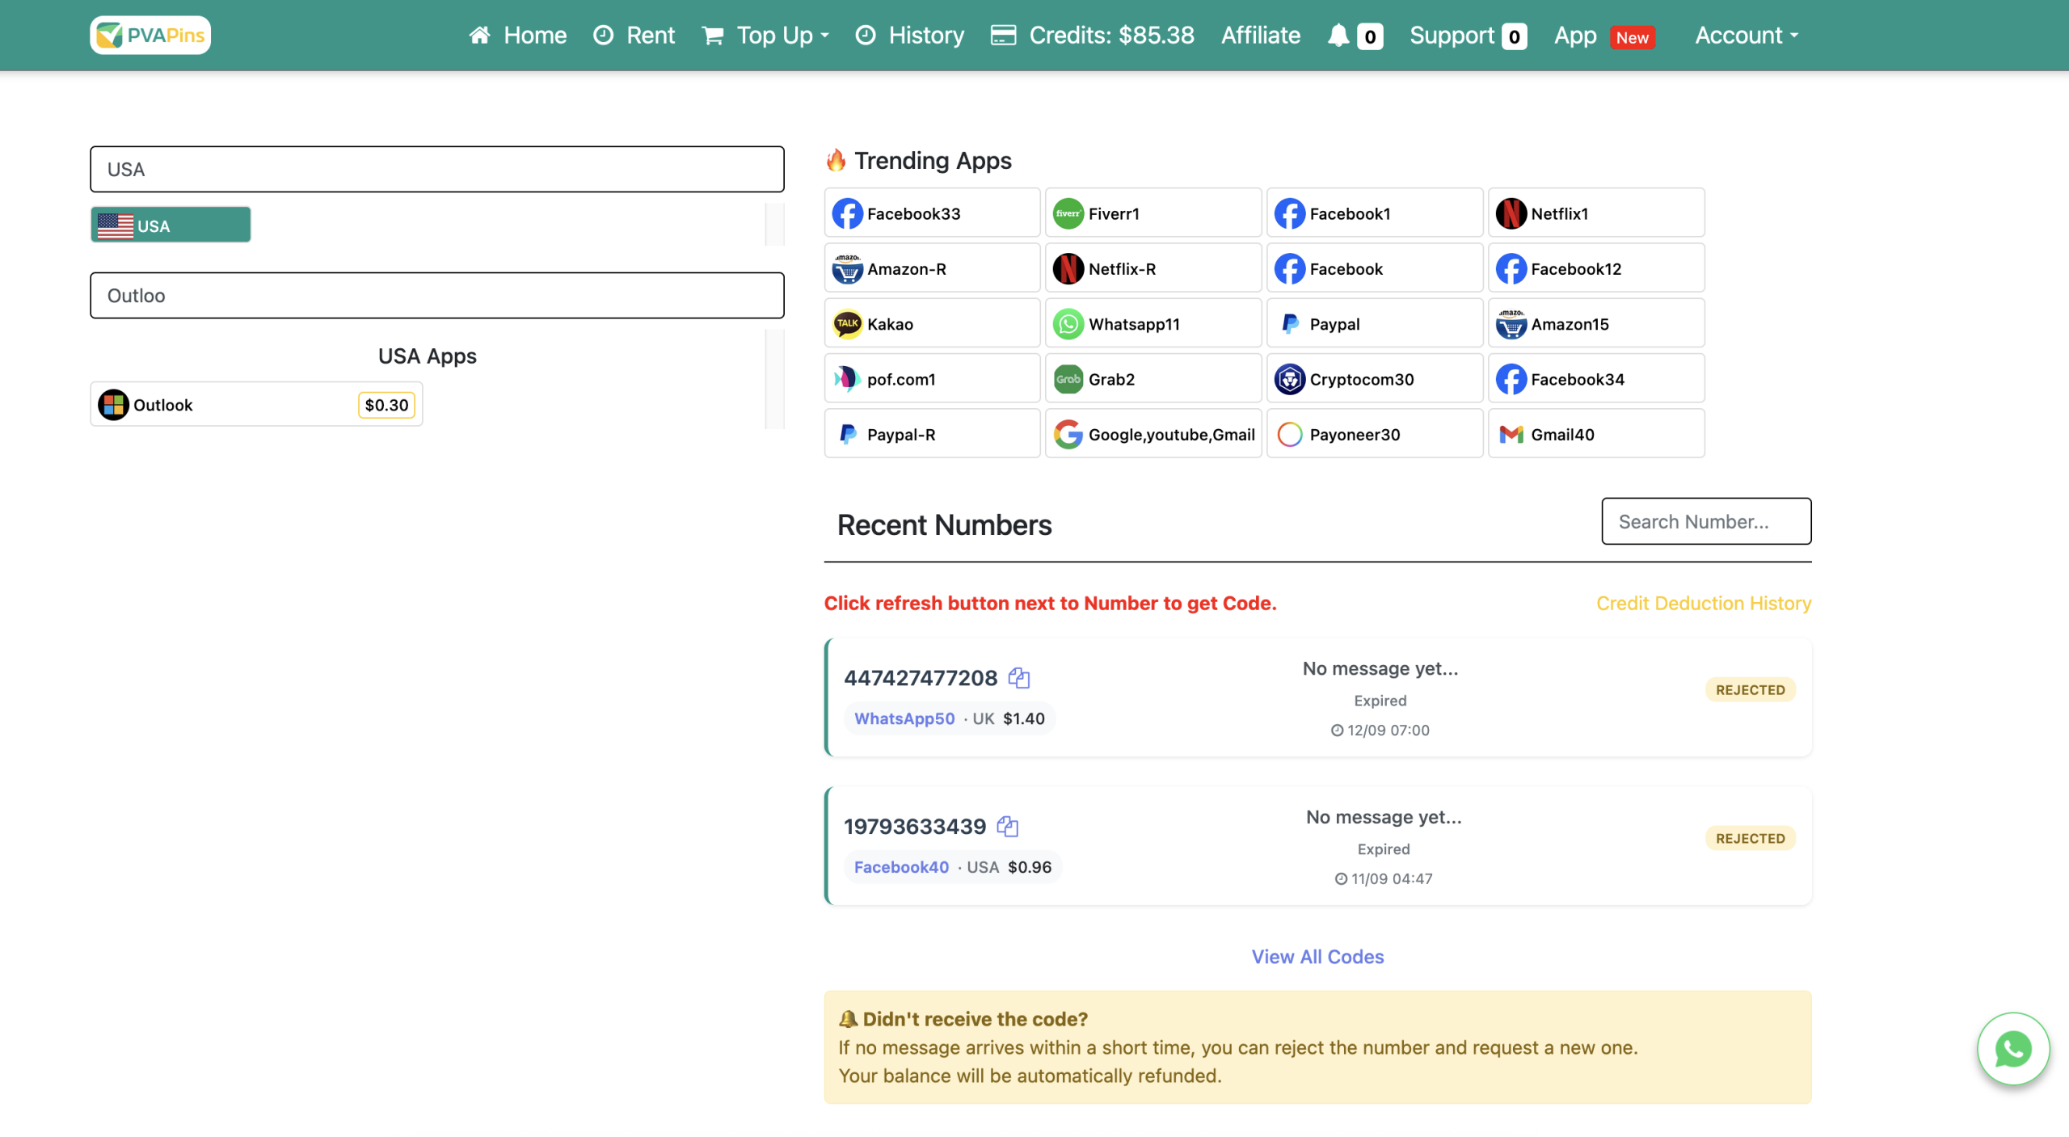The image size is (2069, 1137).
Task: Open the WhatsApp chat bubble
Action: click(2013, 1048)
